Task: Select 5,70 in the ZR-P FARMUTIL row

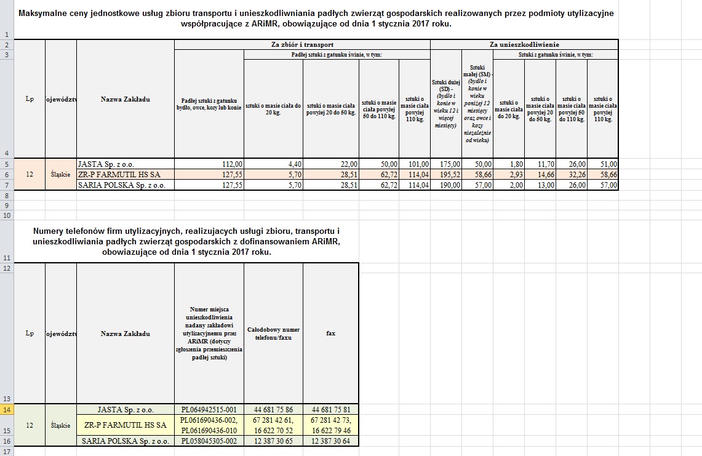Action: tap(274, 174)
